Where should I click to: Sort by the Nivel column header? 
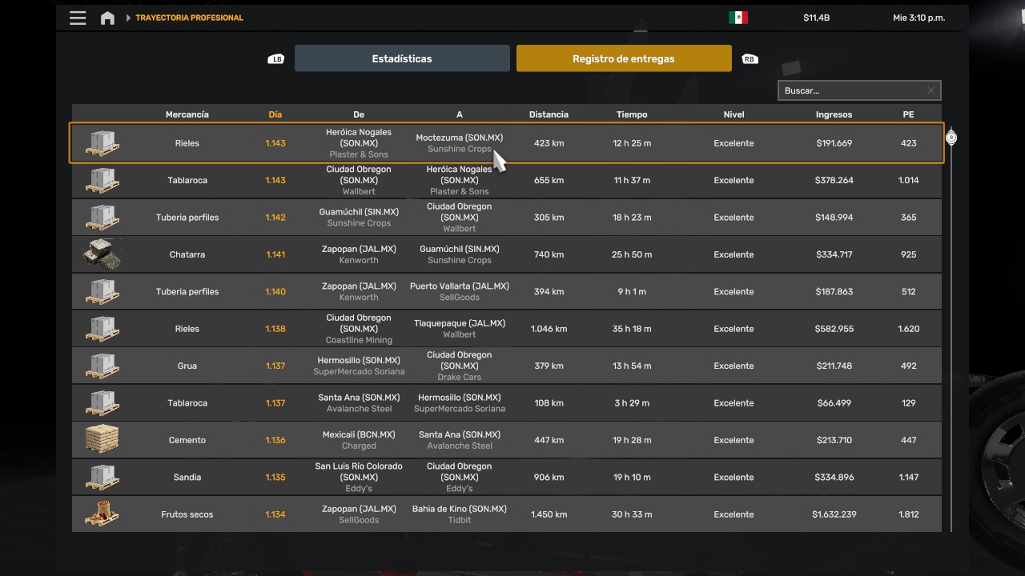(x=734, y=114)
